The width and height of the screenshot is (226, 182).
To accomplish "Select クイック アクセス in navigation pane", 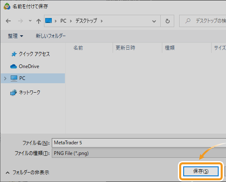I will (34, 54).
